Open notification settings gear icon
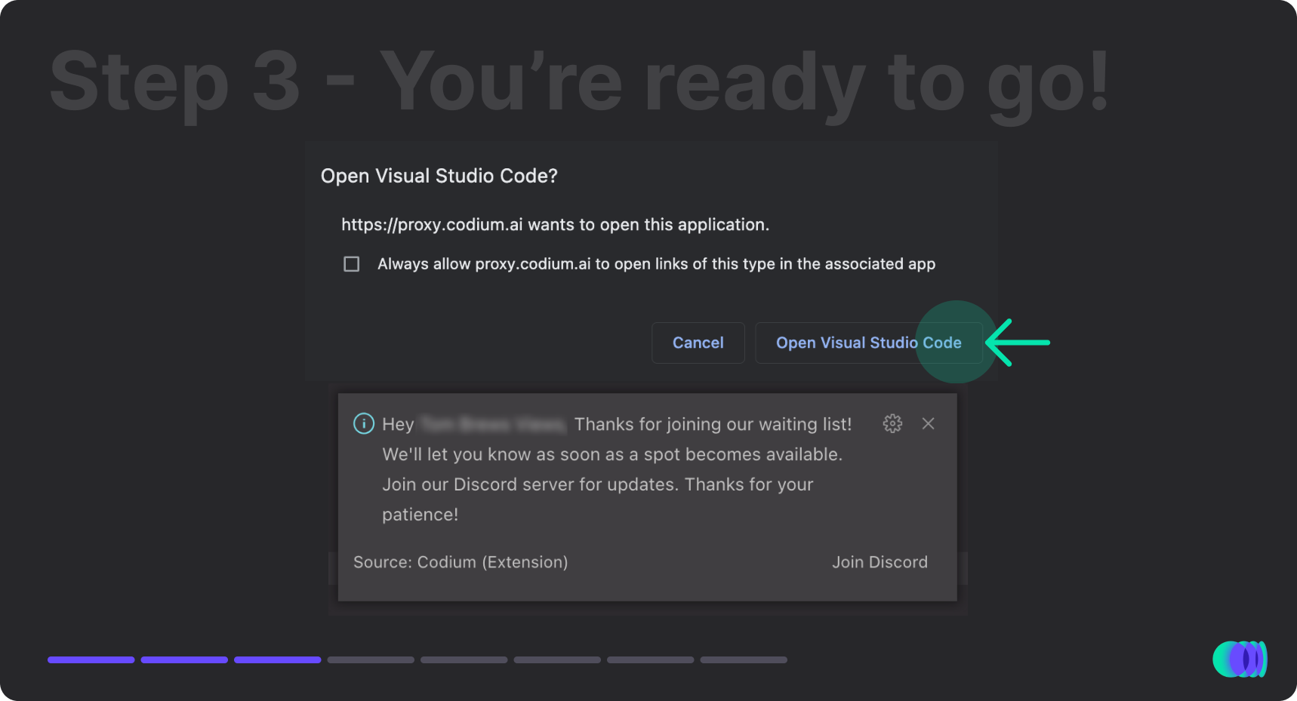 coord(892,423)
